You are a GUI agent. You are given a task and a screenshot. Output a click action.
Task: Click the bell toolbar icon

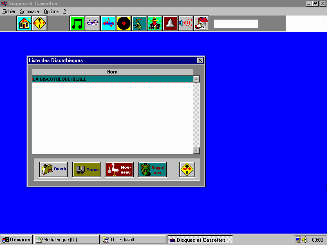click(170, 23)
